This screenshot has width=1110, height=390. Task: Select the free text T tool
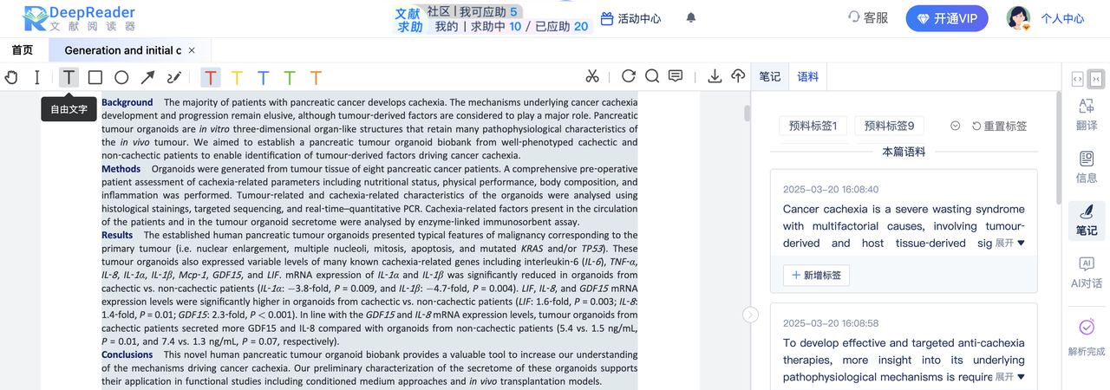tap(69, 77)
